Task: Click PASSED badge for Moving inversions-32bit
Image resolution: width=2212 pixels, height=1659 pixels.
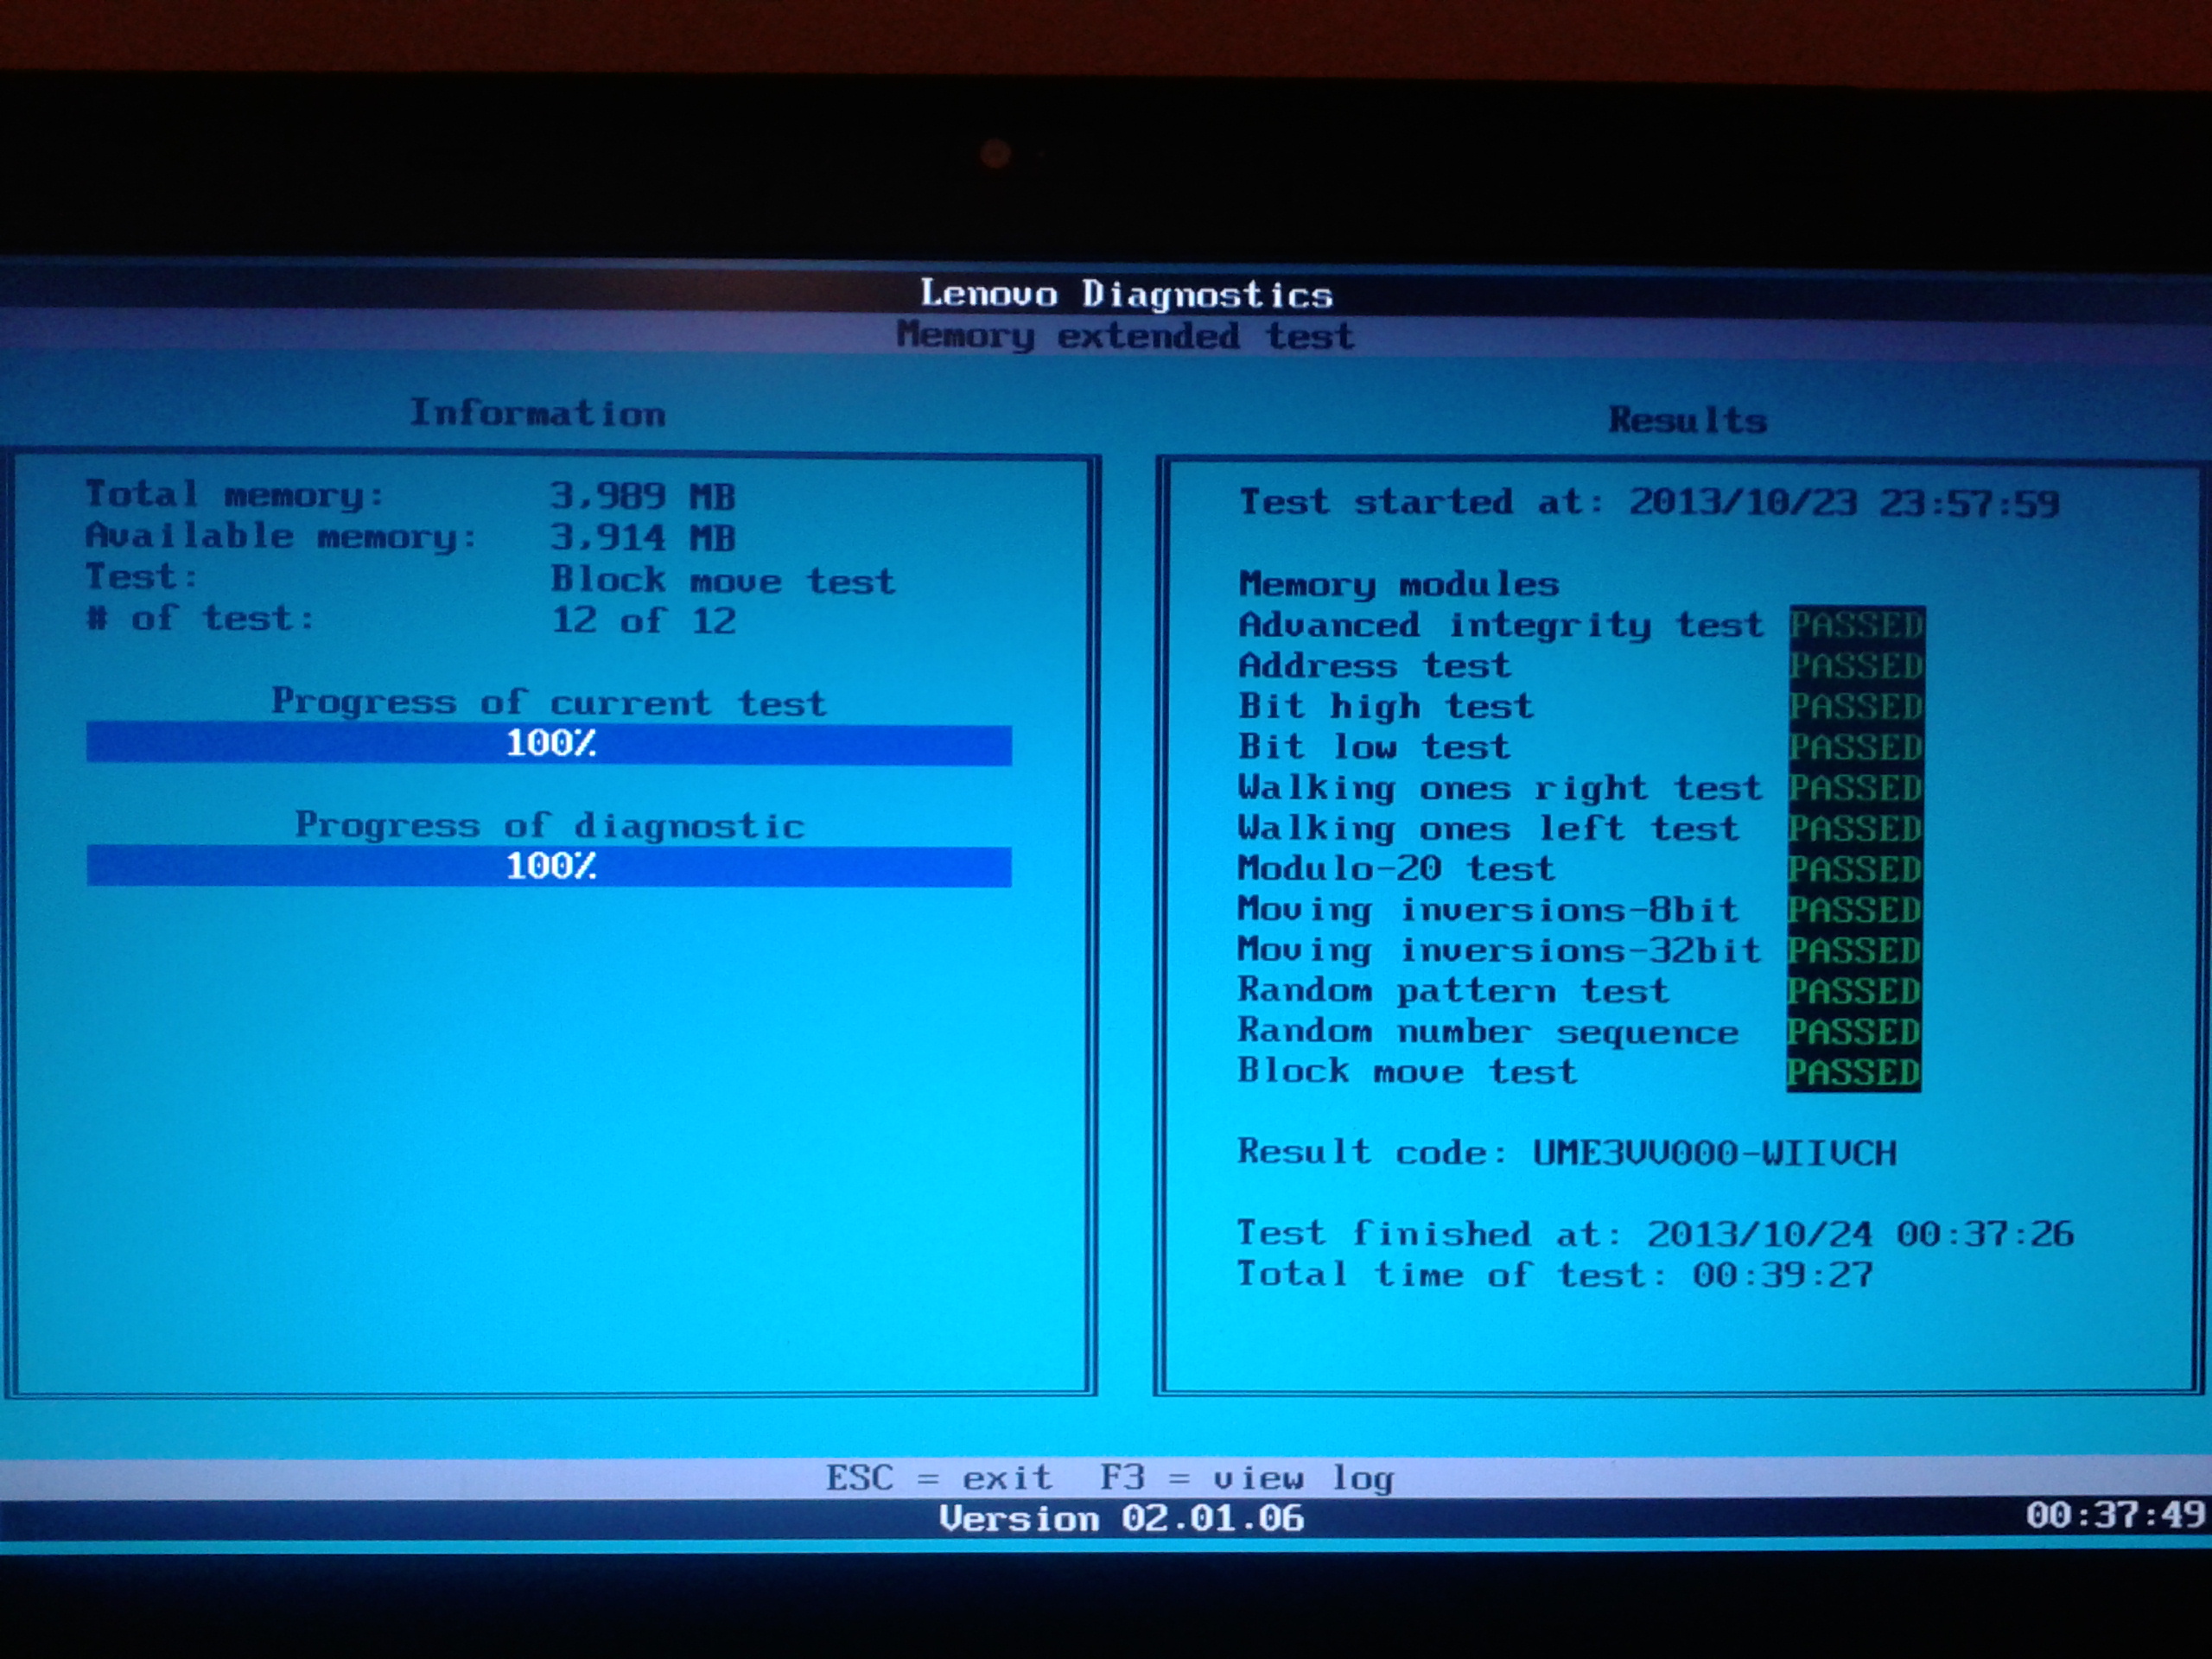Action: tap(1855, 951)
